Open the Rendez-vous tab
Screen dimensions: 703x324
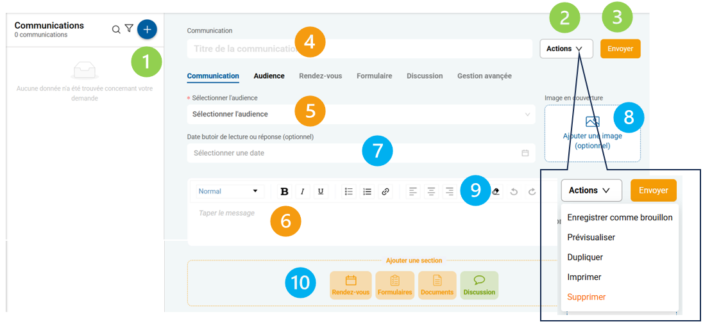[x=321, y=76]
